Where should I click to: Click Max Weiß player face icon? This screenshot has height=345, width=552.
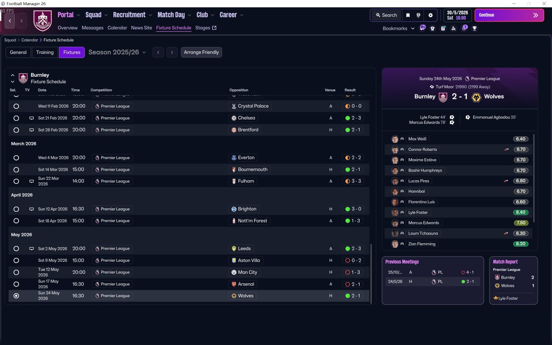click(395, 139)
